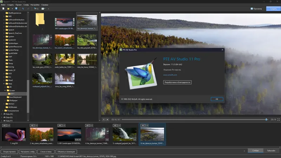Click the New project icon

pyautogui.click(x=3, y=8)
